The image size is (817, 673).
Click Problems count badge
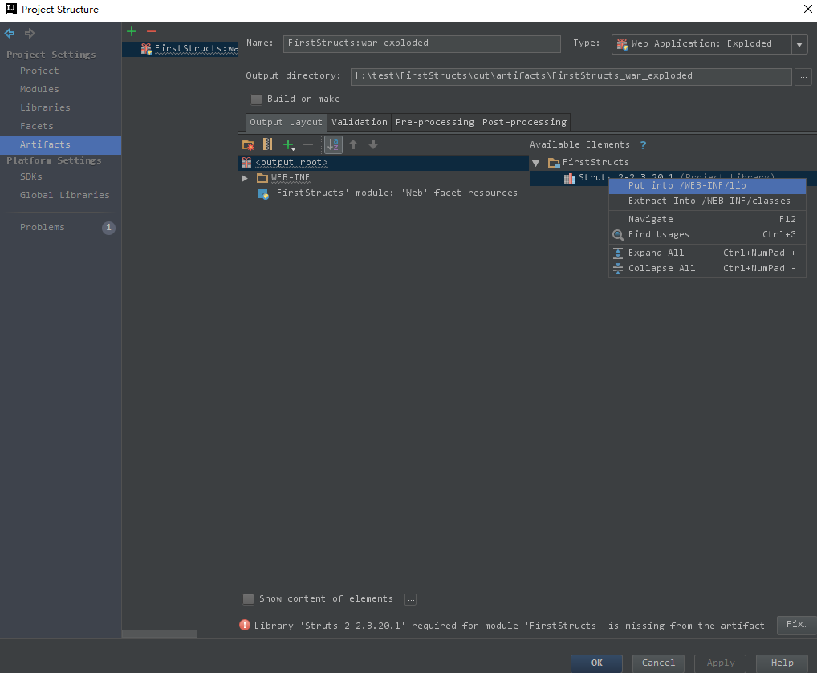(x=108, y=228)
